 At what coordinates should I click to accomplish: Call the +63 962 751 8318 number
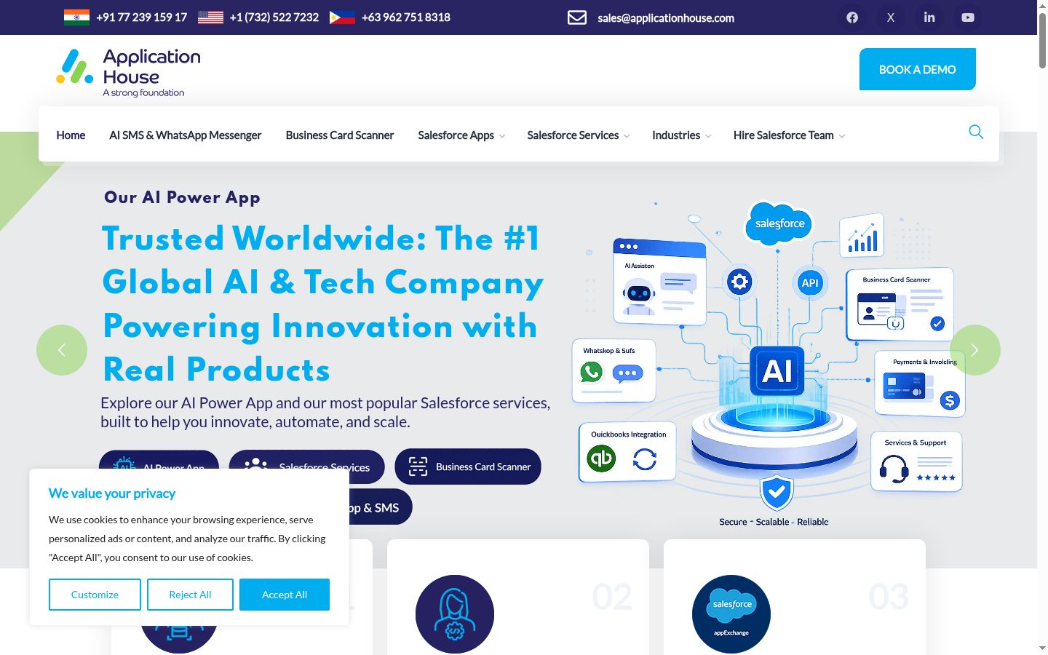pos(406,17)
